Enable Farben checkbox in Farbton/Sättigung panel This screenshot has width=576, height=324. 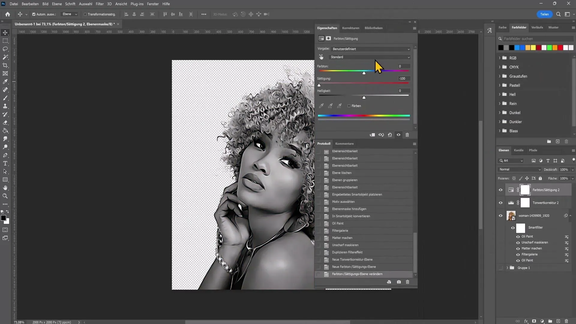[349, 106]
